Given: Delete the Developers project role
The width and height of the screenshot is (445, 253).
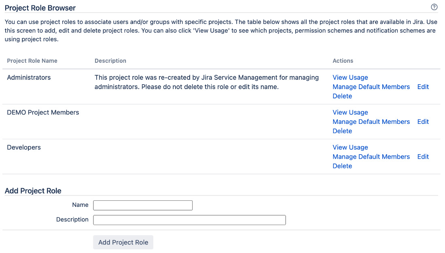Looking at the screenshot, I should pyautogui.click(x=342, y=166).
